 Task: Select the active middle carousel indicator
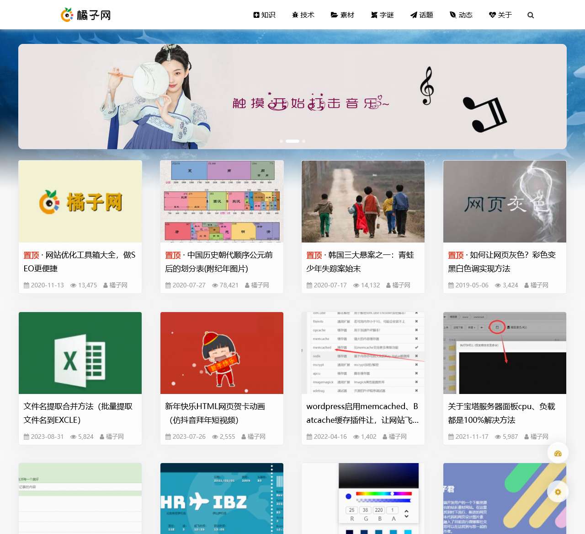pyautogui.click(x=292, y=141)
